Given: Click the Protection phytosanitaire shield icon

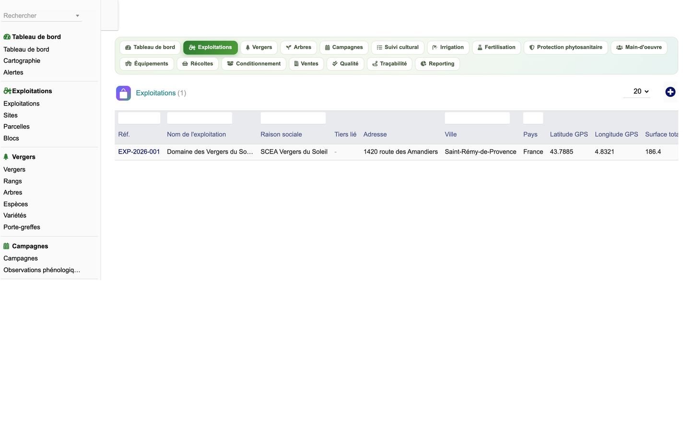Looking at the screenshot, I should click(x=531, y=48).
